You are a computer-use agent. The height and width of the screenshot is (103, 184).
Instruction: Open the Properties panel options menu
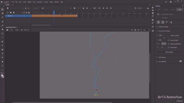pyautogui.click(x=183, y=6)
